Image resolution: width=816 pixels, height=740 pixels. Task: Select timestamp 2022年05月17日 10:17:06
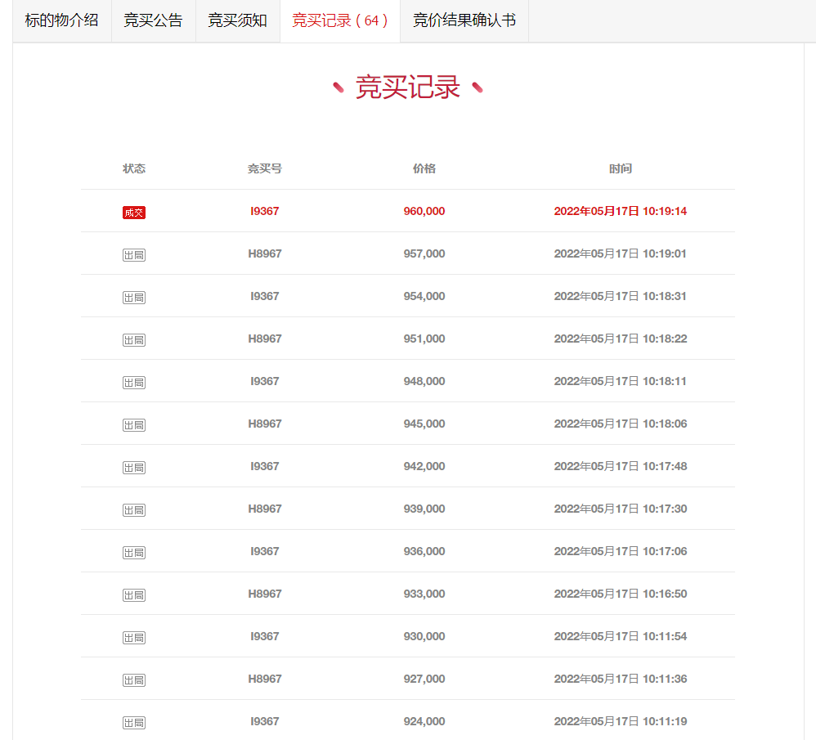tap(621, 552)
